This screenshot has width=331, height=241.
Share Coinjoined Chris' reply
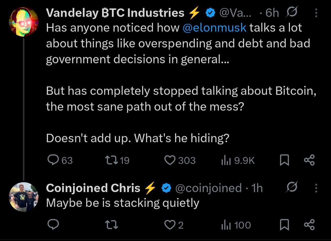(309, 224)
